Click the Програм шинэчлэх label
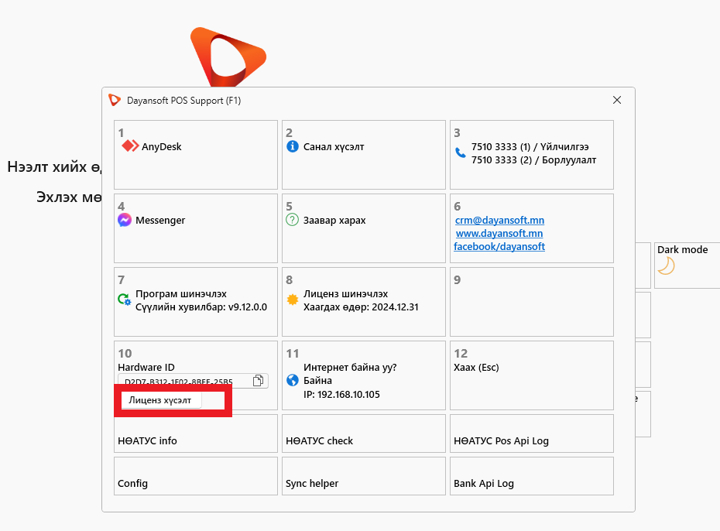The image size is (720, 531). (181, 293)
